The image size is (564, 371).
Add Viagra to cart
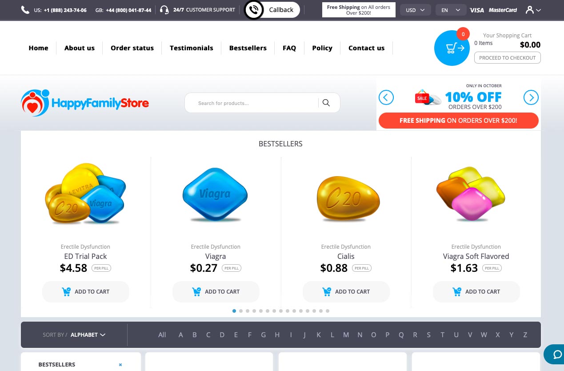[x=216, y=292]
